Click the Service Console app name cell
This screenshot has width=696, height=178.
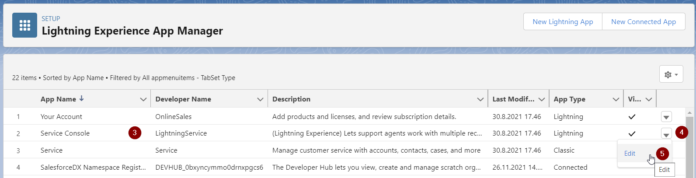(65, 133)
